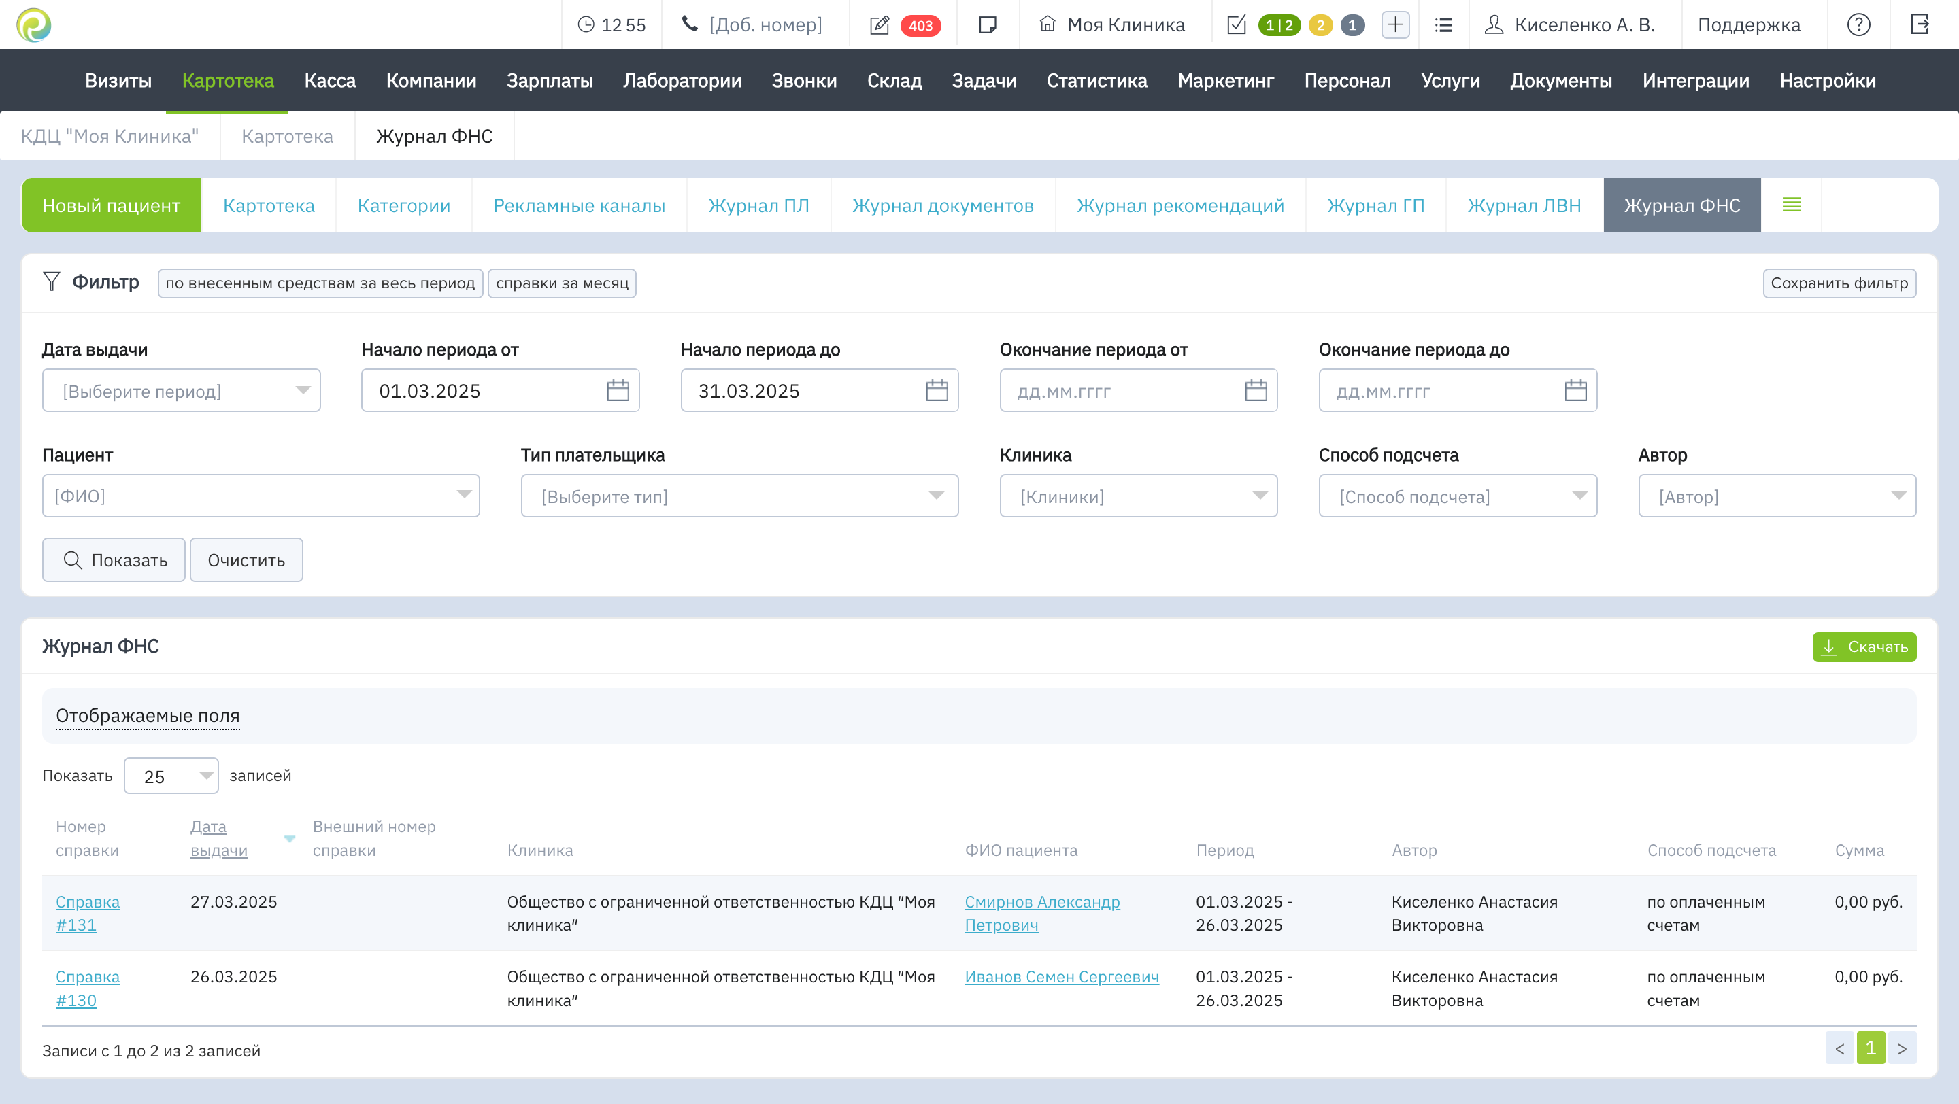1959x1104 pixels.
Task: Click Сохранить фильтр button
Action: click(x=1839, y=283)
